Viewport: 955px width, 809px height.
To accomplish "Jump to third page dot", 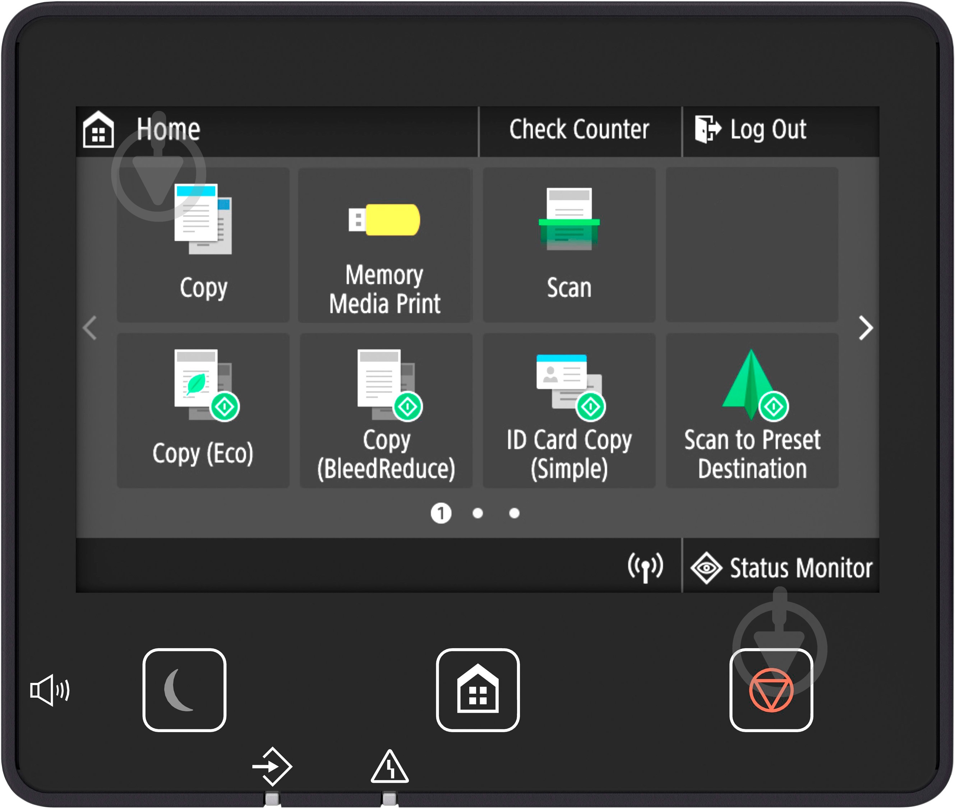I will click(514, 513).
